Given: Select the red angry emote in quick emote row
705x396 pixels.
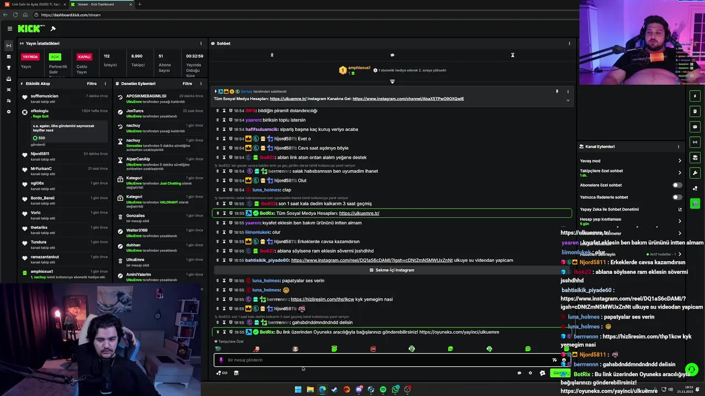Looking at the screenshot, I should [x=373, y=349].
